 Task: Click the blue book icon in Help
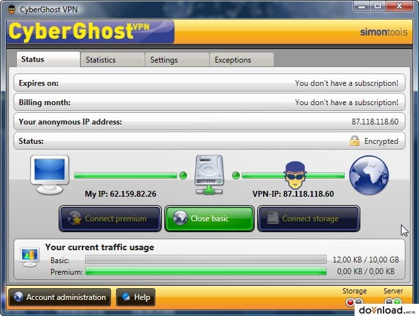(126, 297)
